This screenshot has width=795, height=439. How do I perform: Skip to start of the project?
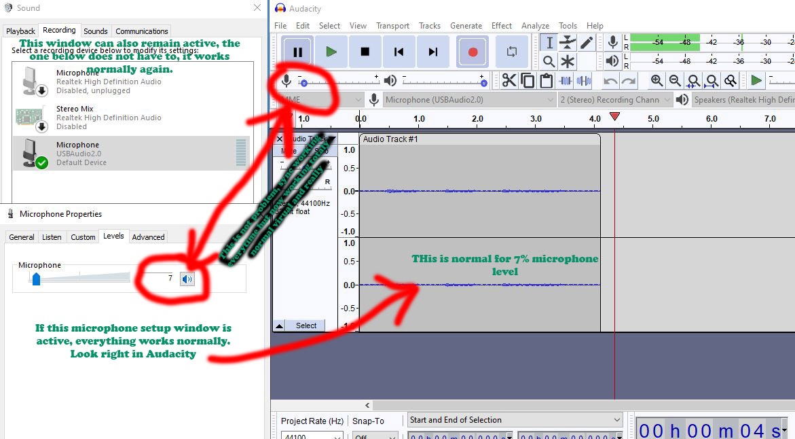(399, 52)
